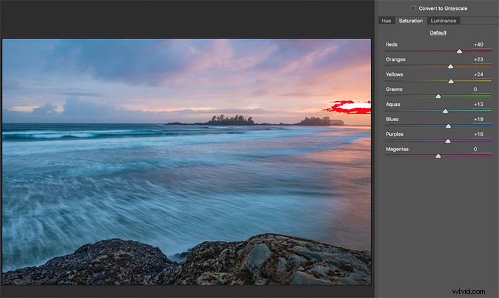Click the Yellows saturation slider handle
The image size is (499, 298).
click(x=450, y=81)
